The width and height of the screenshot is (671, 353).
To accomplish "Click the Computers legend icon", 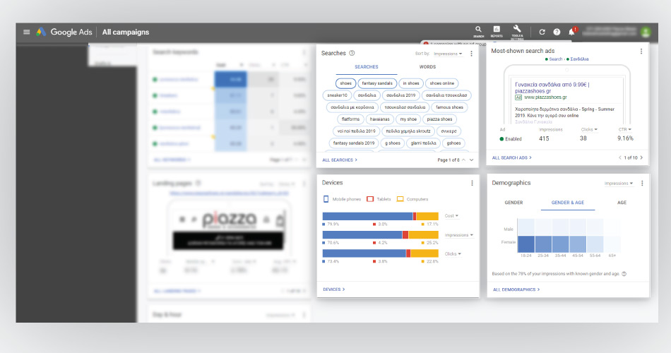I will click(400, 199).
